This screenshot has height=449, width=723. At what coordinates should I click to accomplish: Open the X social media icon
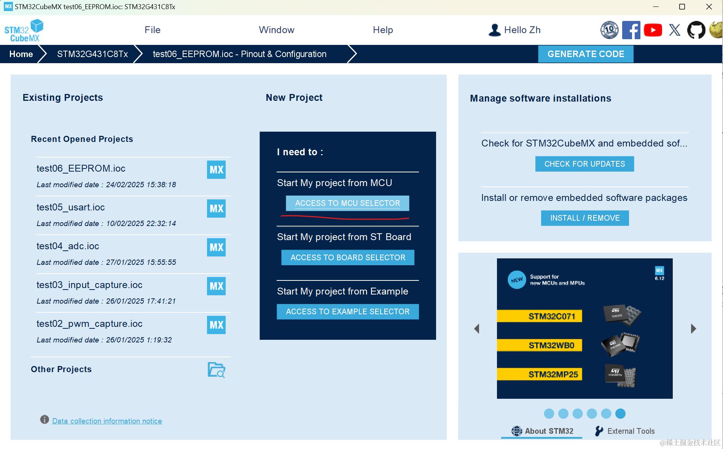pyautogui.click(x=675, y=30)
